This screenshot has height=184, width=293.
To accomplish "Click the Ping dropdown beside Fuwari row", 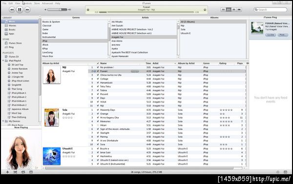I will (x=135, y=71).
